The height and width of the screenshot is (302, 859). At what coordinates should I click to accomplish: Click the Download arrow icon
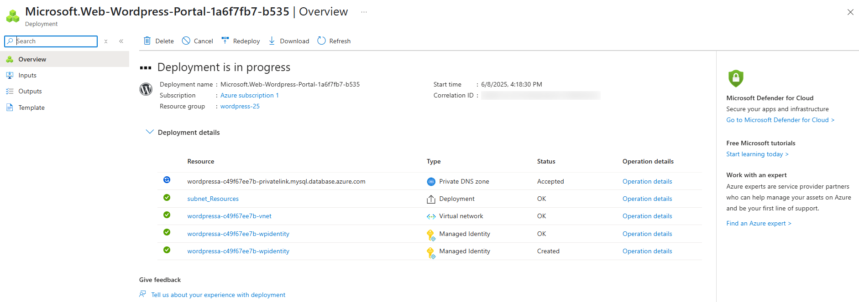coord(272,41)
